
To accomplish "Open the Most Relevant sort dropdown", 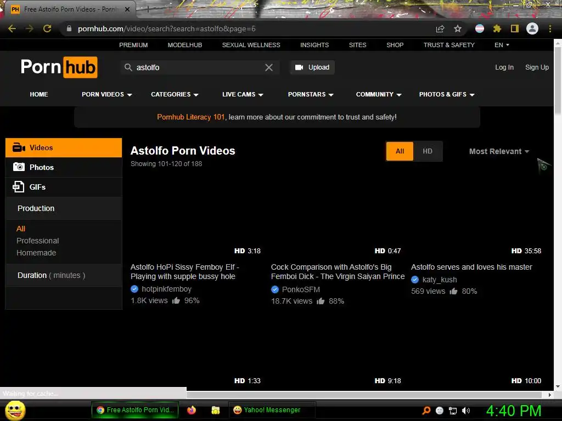I will [499, 151].
